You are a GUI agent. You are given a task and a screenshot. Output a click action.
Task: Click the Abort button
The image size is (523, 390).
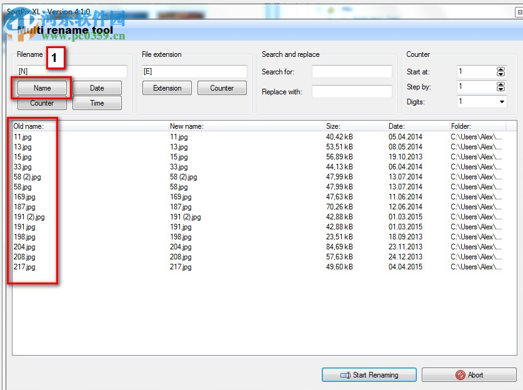click(x=469, y=375)
